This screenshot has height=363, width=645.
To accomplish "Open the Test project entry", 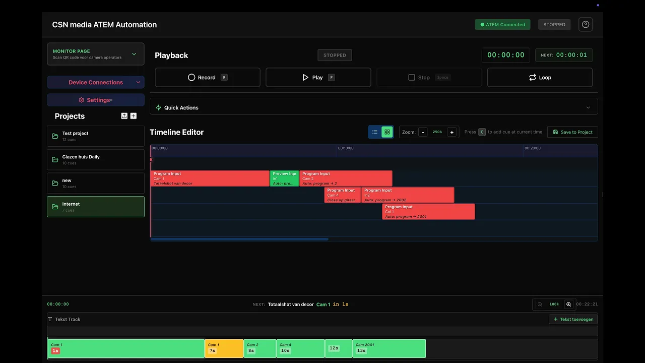I will [96, 136].
